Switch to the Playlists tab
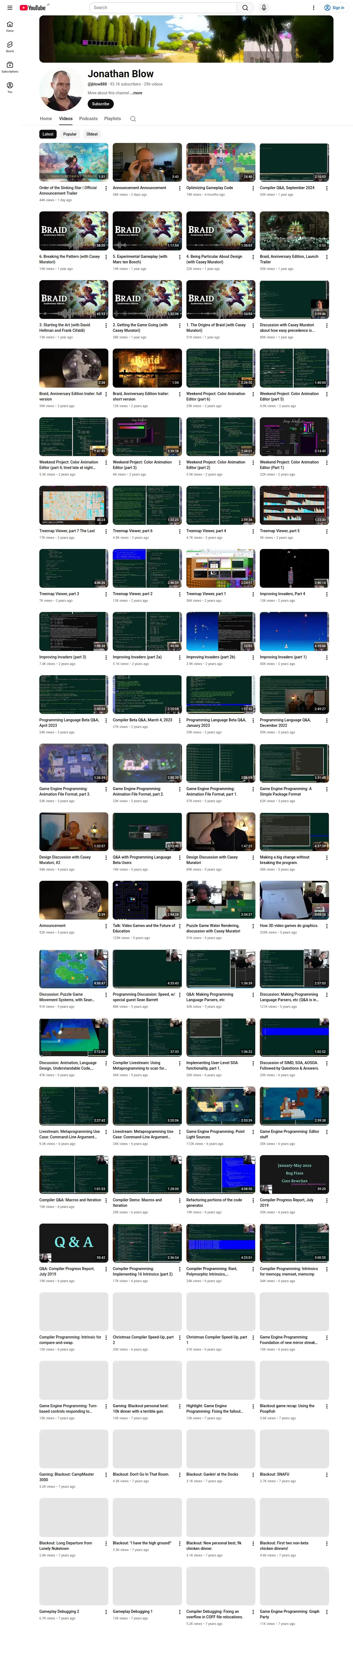Viewport: 353px width, 1656px height. tap(112, 119)
